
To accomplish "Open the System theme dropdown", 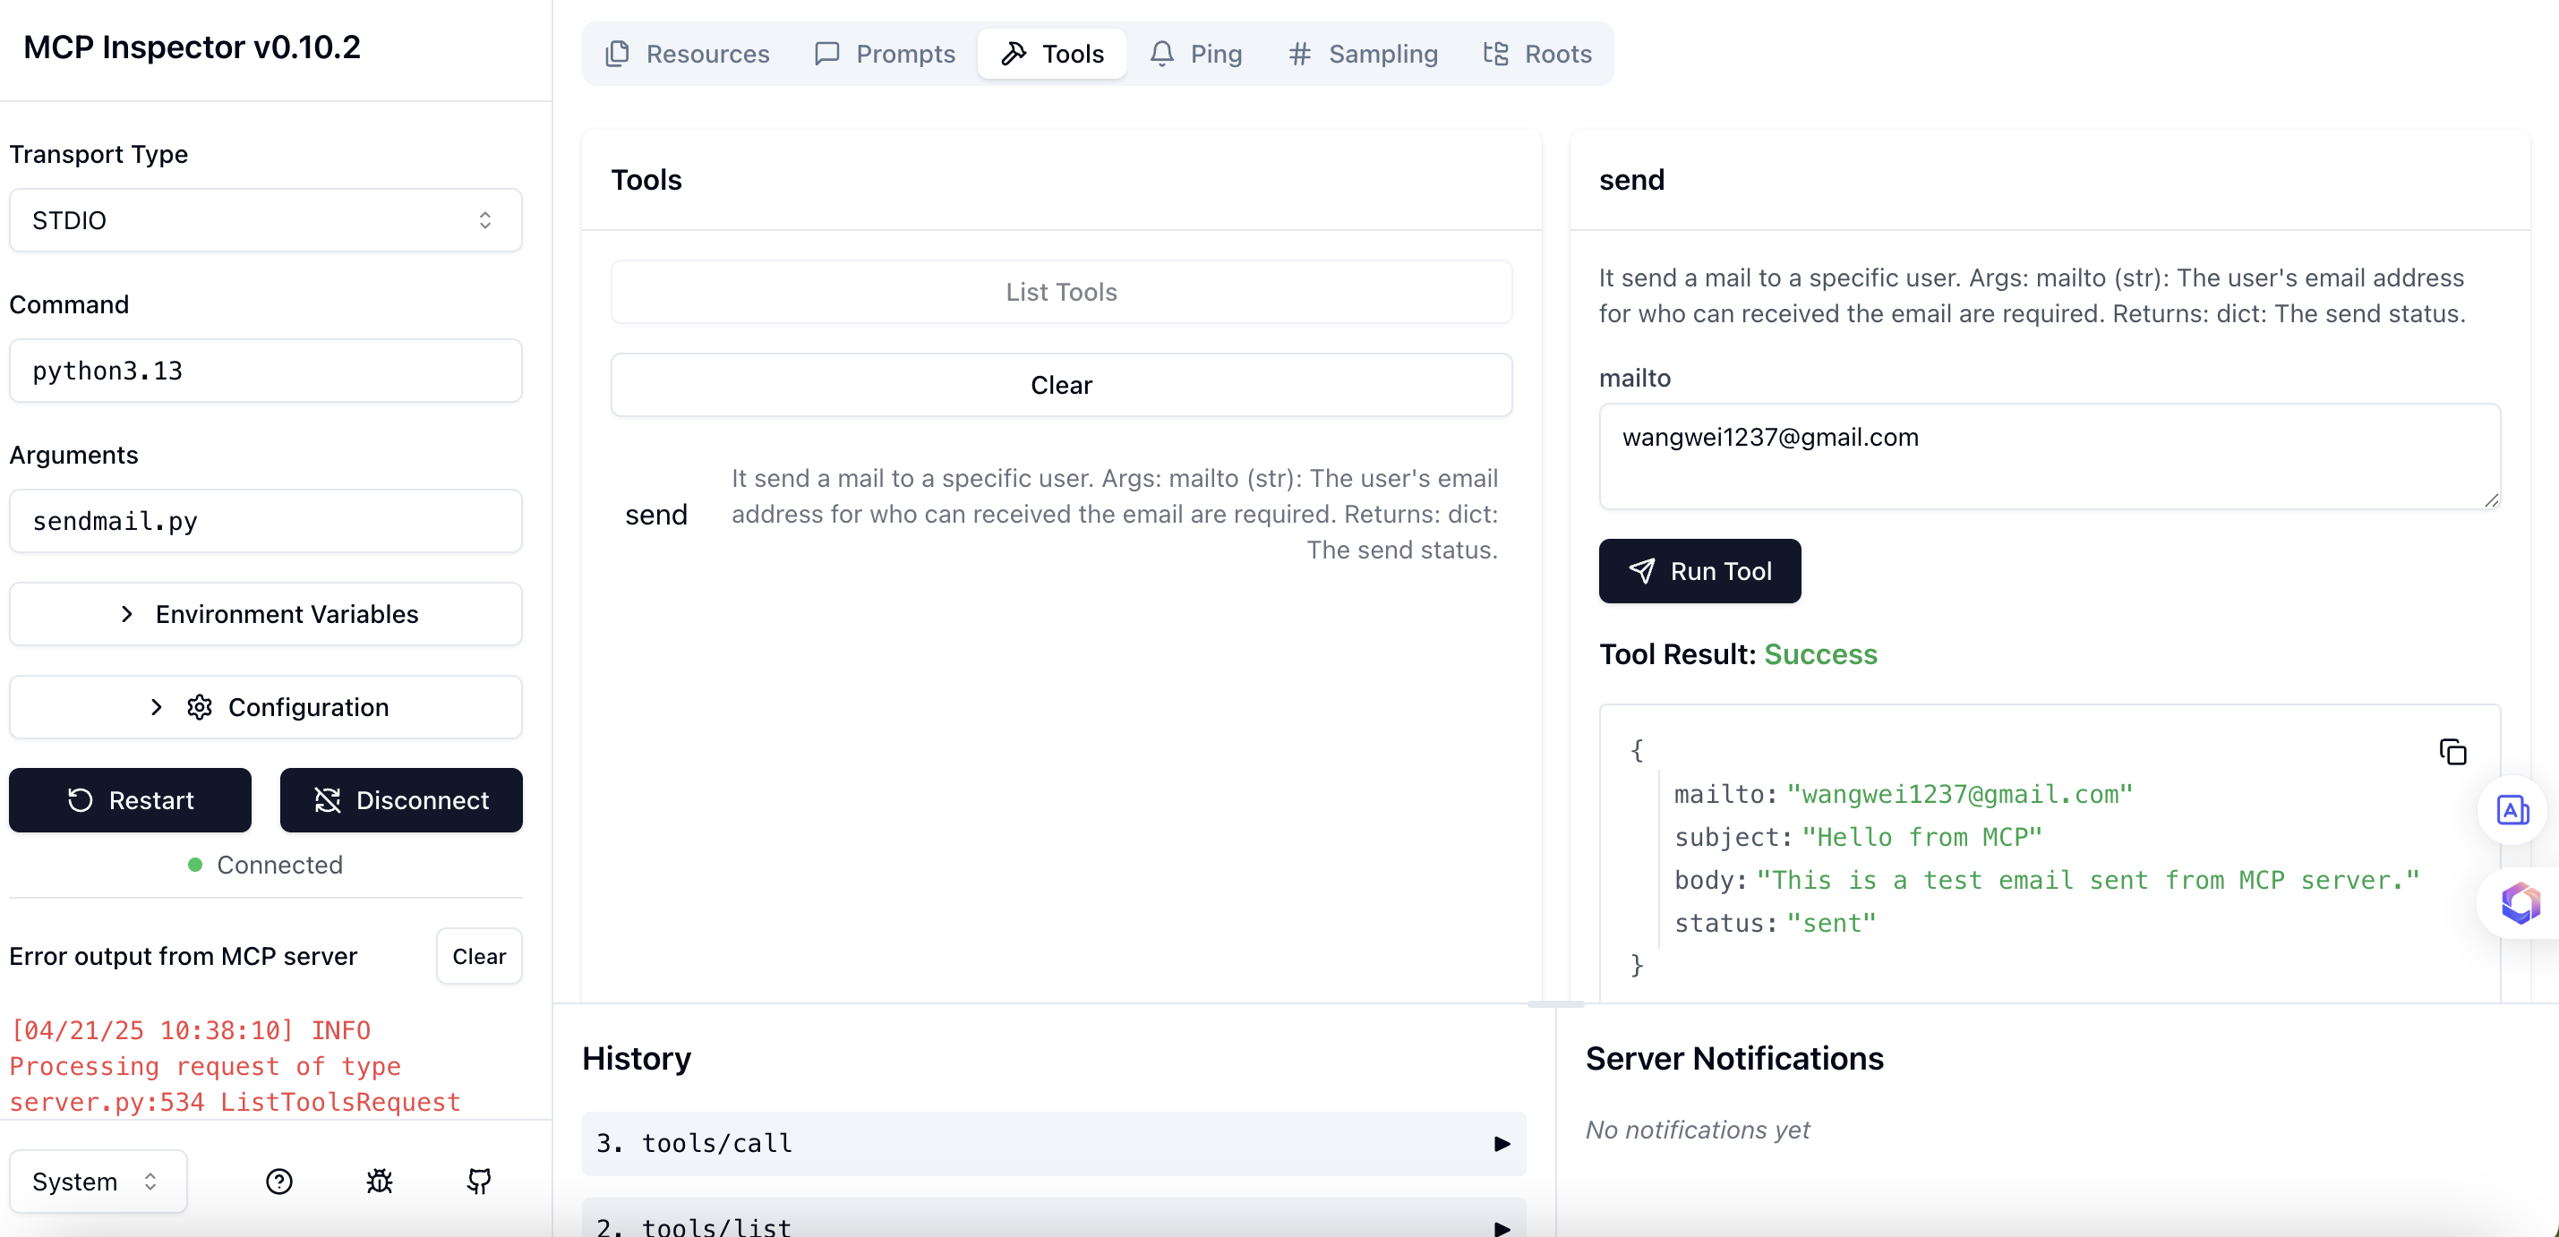I will pos(98,1181).
